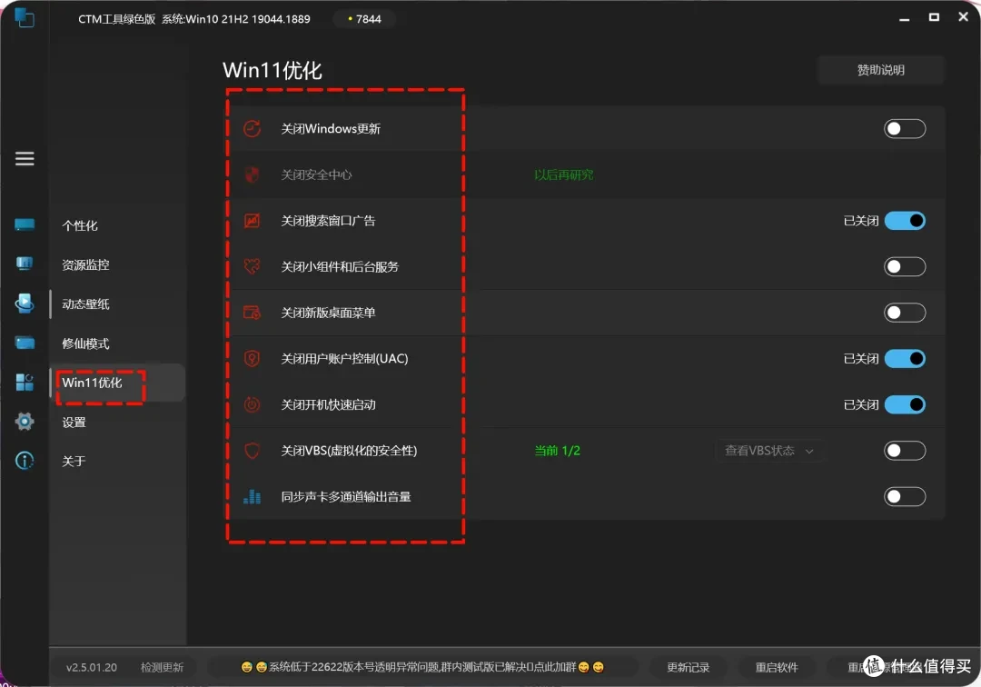
Task: Click the 关闭小组件和后台服务 row icon
Action: click(x=253, y=266)
